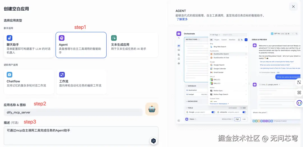The image size is (303, 147).
Task: Select the Gmail Sender tool
Action: click(228, 72)
